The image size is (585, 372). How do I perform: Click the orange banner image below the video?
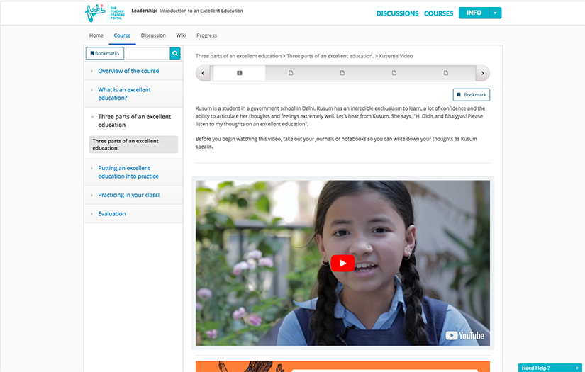pyautogui.click(x=342, y=366)
